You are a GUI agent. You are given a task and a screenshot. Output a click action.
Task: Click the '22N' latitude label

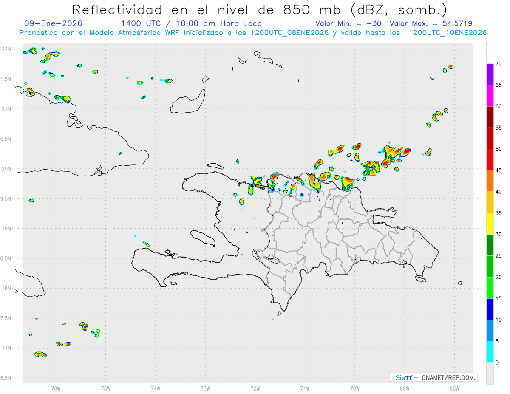point(6,49)
